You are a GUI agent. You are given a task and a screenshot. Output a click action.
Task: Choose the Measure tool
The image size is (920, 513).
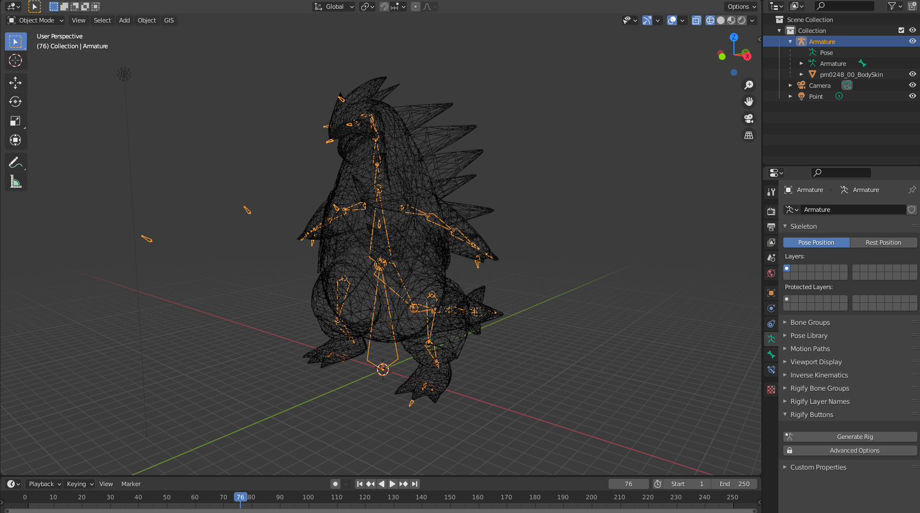click(15, 181)
